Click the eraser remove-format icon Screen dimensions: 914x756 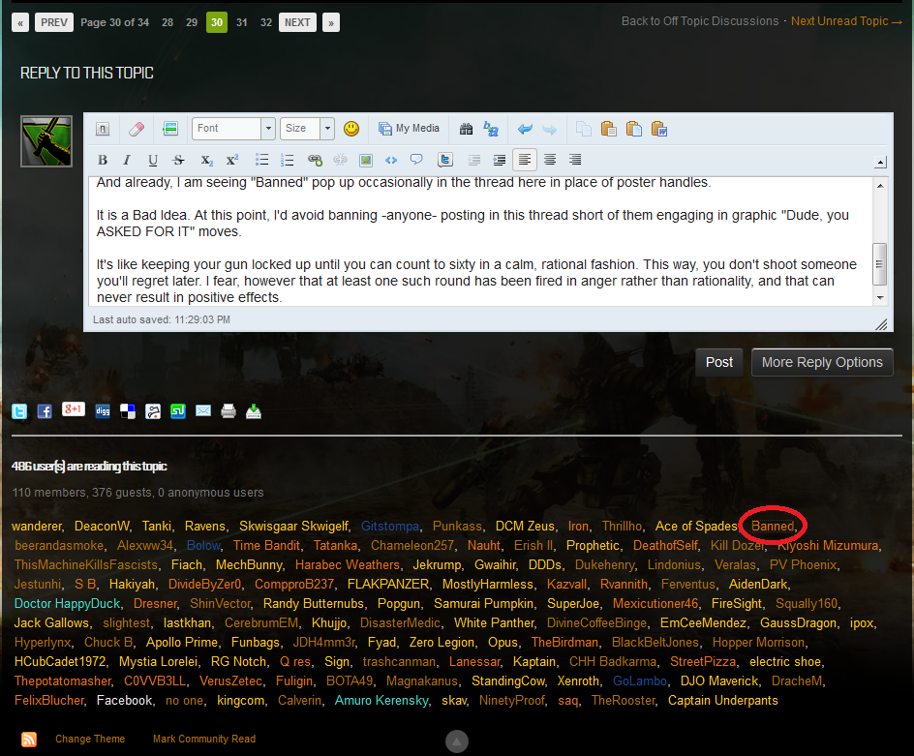tap(137, 129)
